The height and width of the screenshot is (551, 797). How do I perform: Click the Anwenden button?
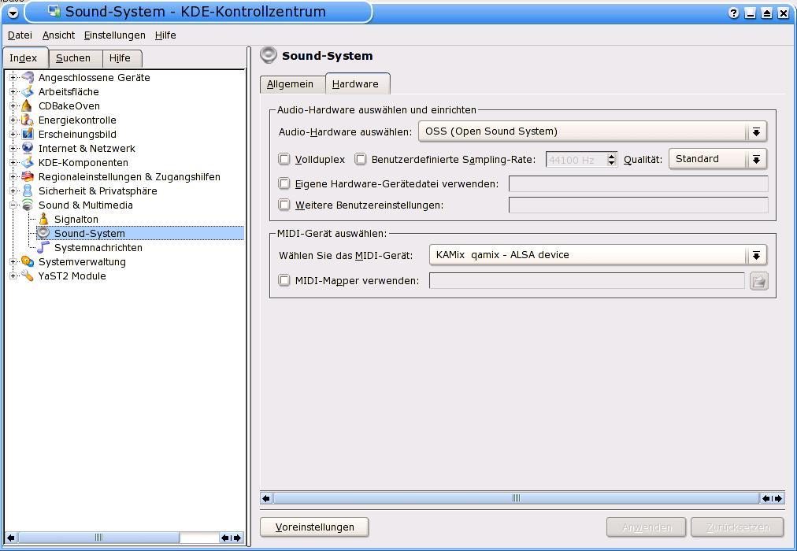[x=646, y=527]
